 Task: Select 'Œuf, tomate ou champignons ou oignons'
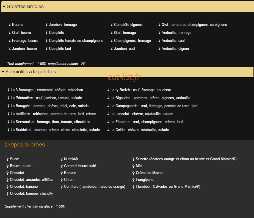(194, 25)
